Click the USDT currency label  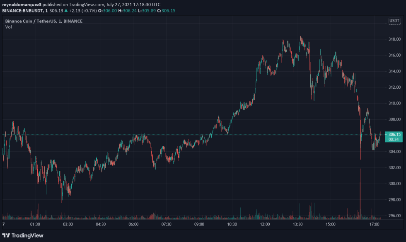click(394, 21)
